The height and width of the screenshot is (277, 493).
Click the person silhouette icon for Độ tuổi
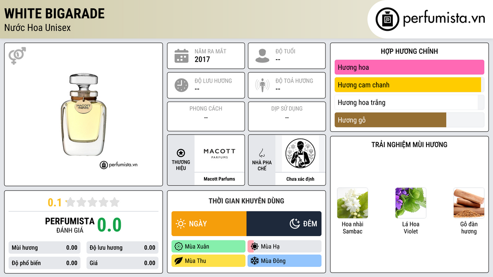click(x=262, y=56)
